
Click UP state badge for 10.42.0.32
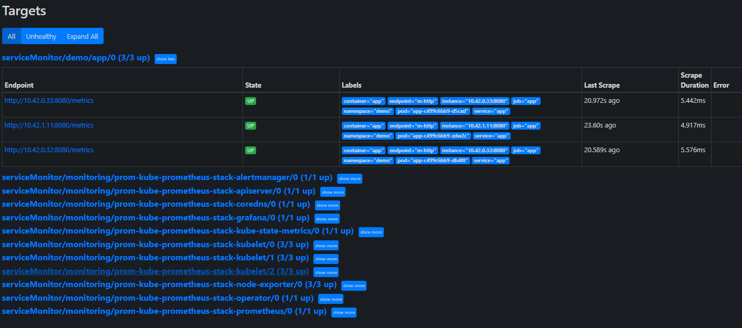coord(251,150)
